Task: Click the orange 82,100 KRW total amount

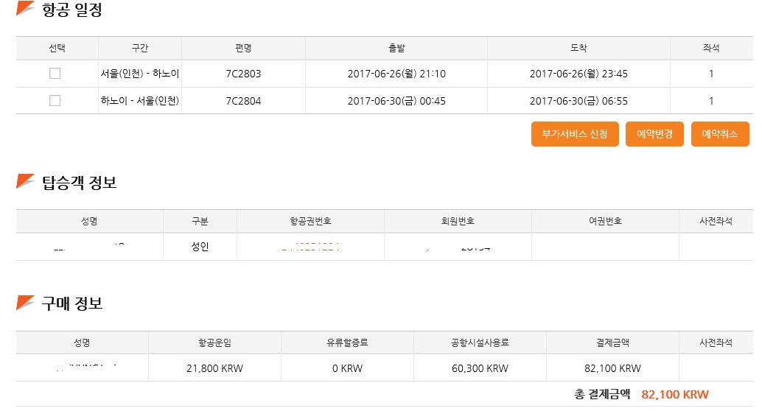Action: pos(675,395)
